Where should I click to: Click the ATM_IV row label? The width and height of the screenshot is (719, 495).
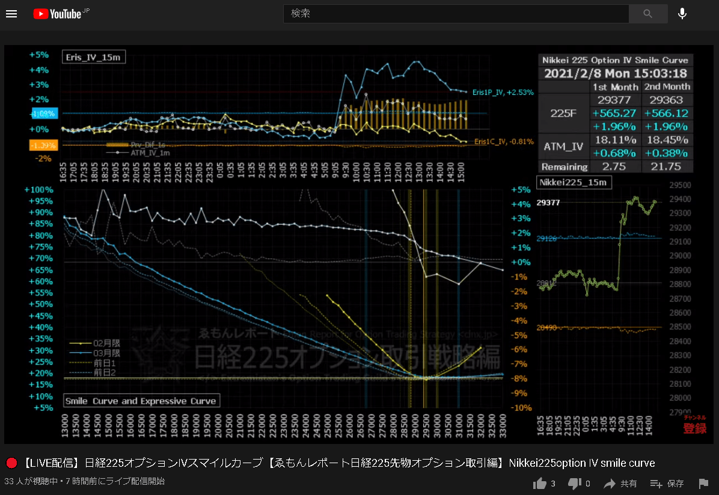(x=563, y=147)
